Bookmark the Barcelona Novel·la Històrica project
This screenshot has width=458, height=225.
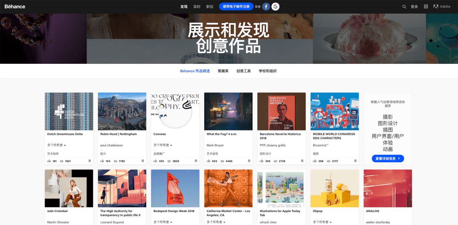(302, 161)
